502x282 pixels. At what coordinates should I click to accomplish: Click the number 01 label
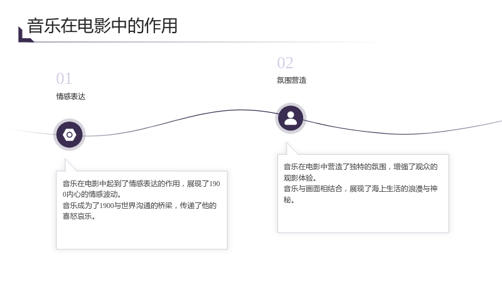pyautogui.click(x=64, y=78)
